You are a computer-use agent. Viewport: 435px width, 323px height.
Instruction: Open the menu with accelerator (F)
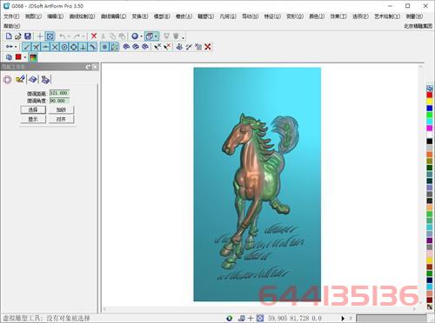coord(11,16)
